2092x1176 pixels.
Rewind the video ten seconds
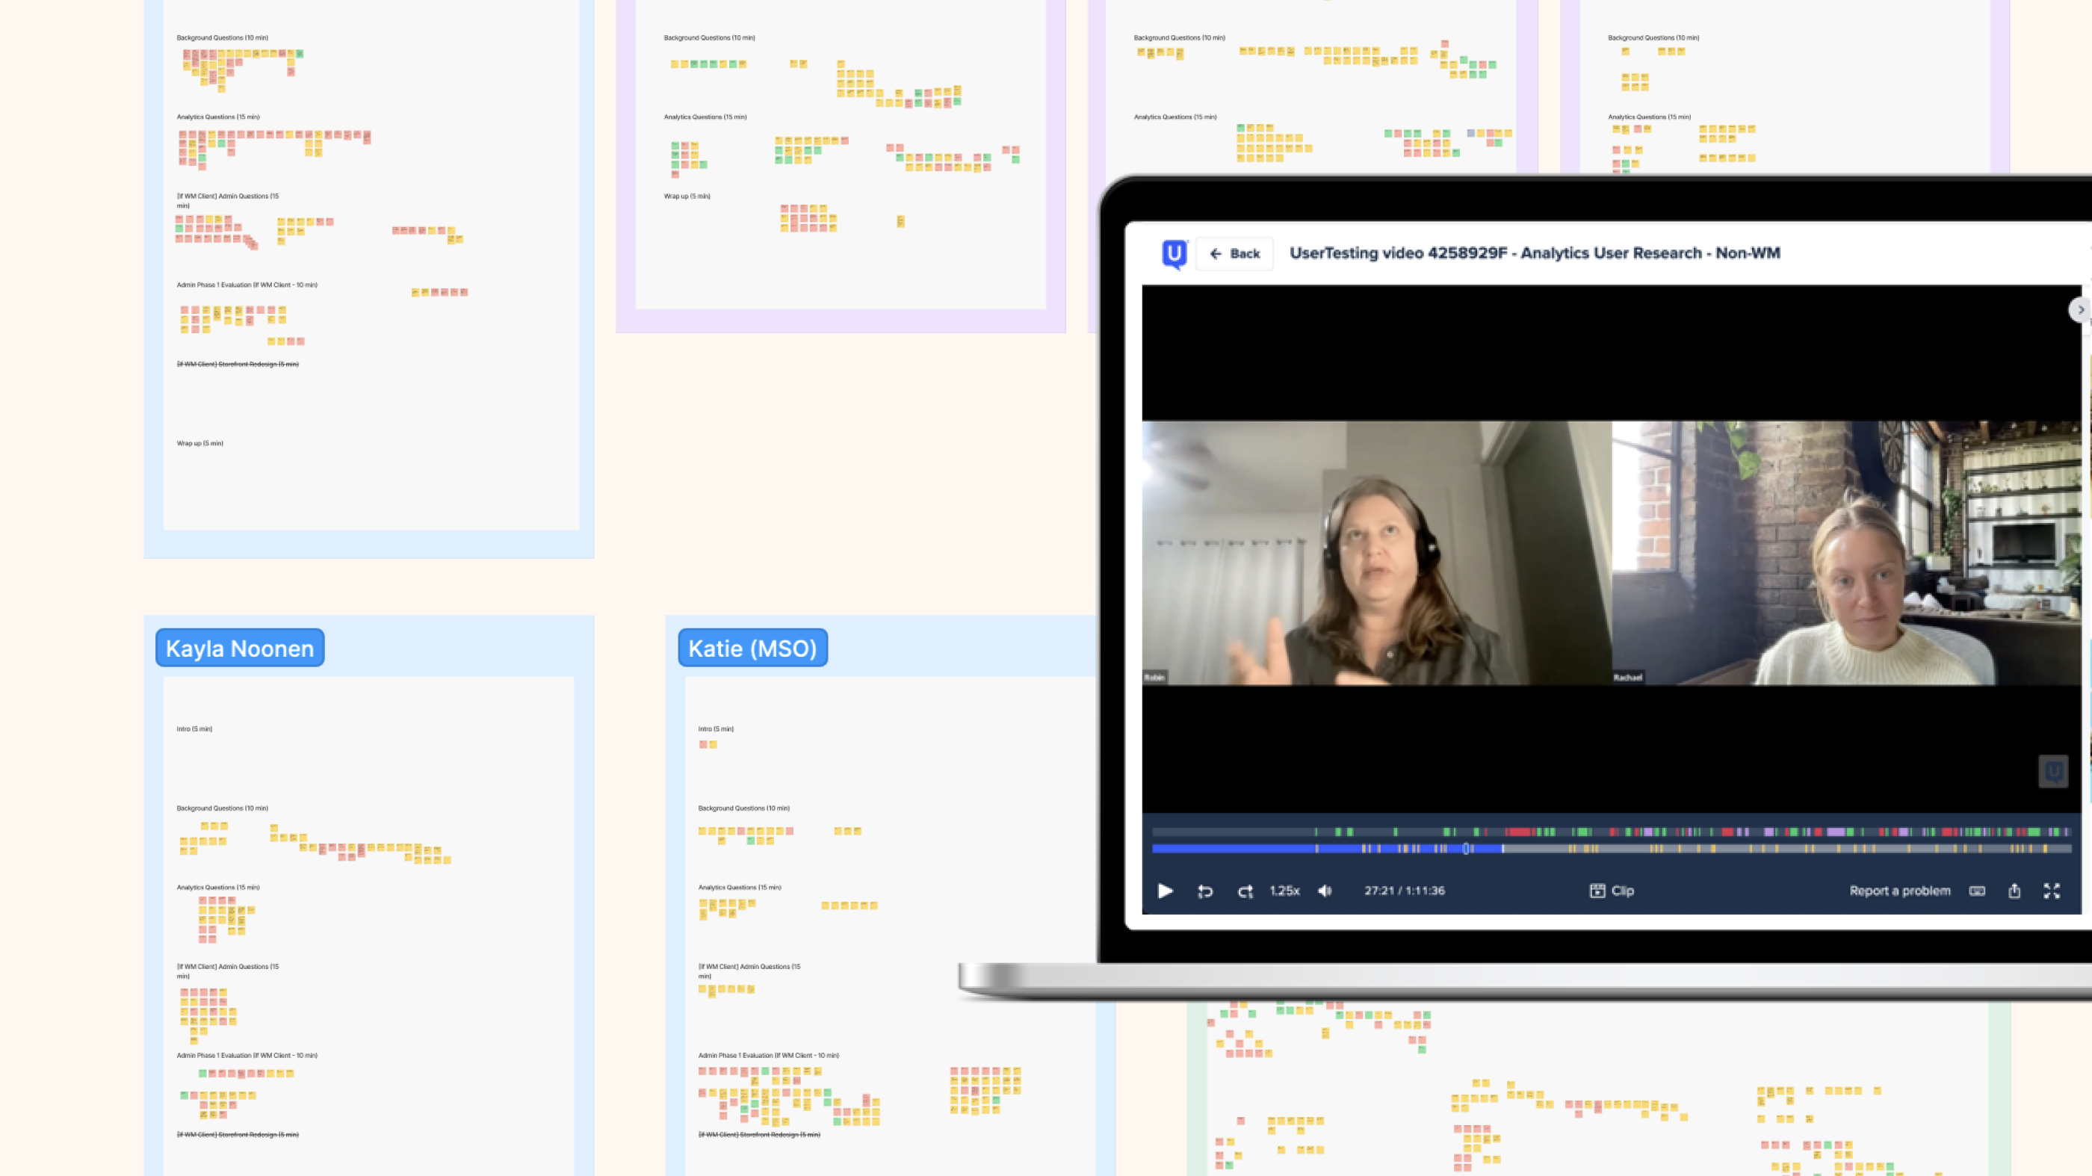coord(1205,891)
